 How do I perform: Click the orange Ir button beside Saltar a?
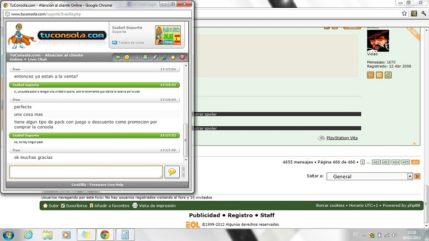pyautogui.click(x=417, y=177)
